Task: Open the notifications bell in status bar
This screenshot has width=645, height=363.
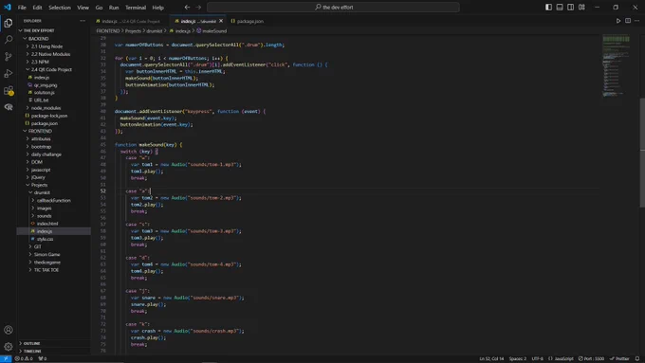Action: [637, 358]
